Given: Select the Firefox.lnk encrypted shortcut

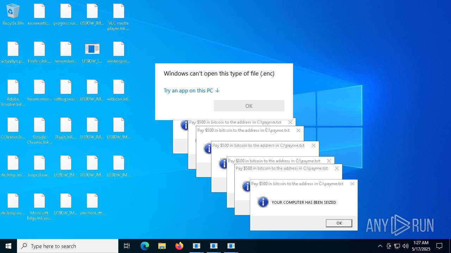Looking at the screenshot, I should pyautogui.click(x=39, y=53).
